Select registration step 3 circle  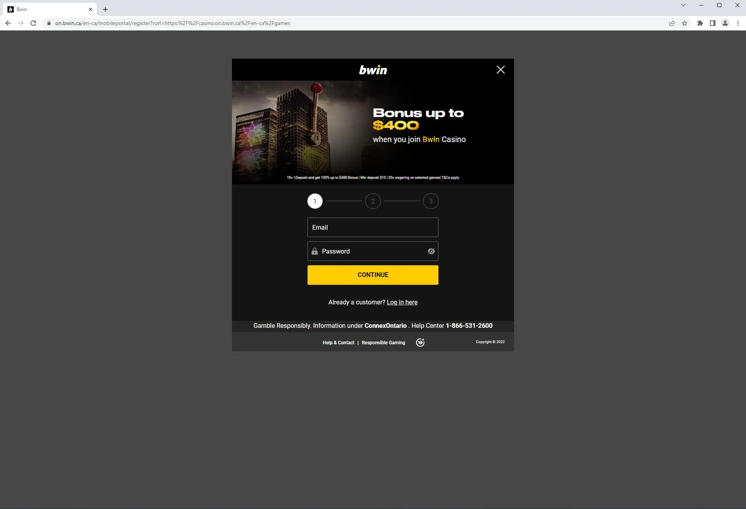[x=431, y=201]
